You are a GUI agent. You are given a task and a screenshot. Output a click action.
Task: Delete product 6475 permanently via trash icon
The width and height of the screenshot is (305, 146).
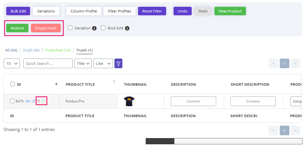point(38,101)
